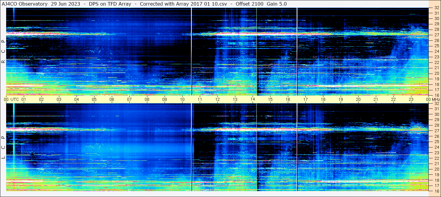Click the 'AJ4CO Observatory' title text
Image resolution: width=441 pixels, height=197 pixels.
24,4
